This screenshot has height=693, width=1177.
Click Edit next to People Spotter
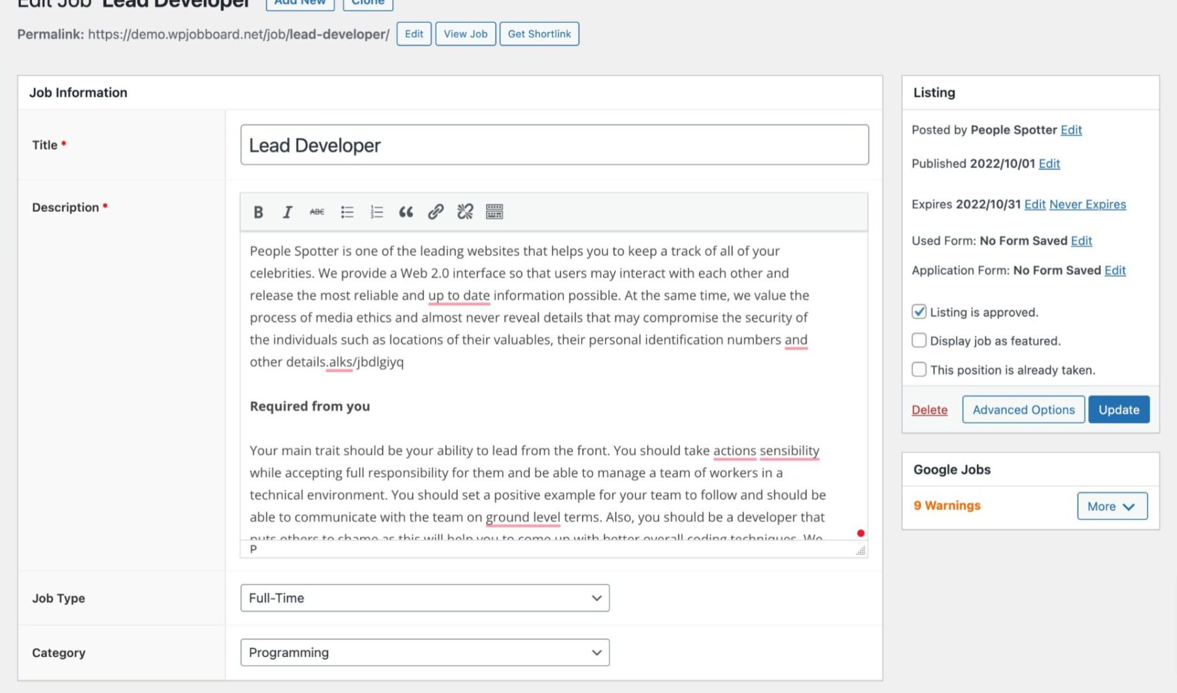click(x=1071, y=129)
